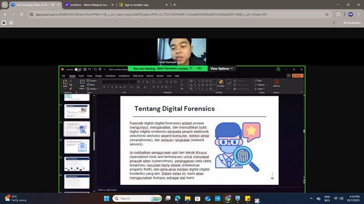The height and width of the screenshot is (204, 364).
Task: Click the Chrome extensions puzzle icon
Action: (x=338, y=14)
